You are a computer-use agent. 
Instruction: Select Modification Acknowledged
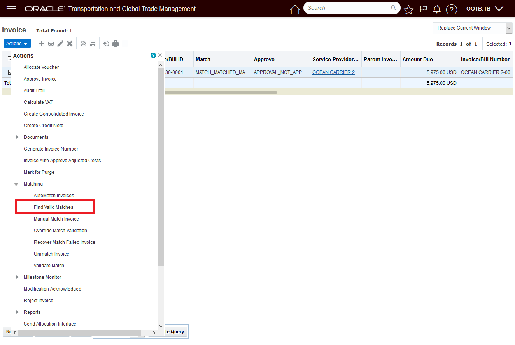(x=53, y=289)
